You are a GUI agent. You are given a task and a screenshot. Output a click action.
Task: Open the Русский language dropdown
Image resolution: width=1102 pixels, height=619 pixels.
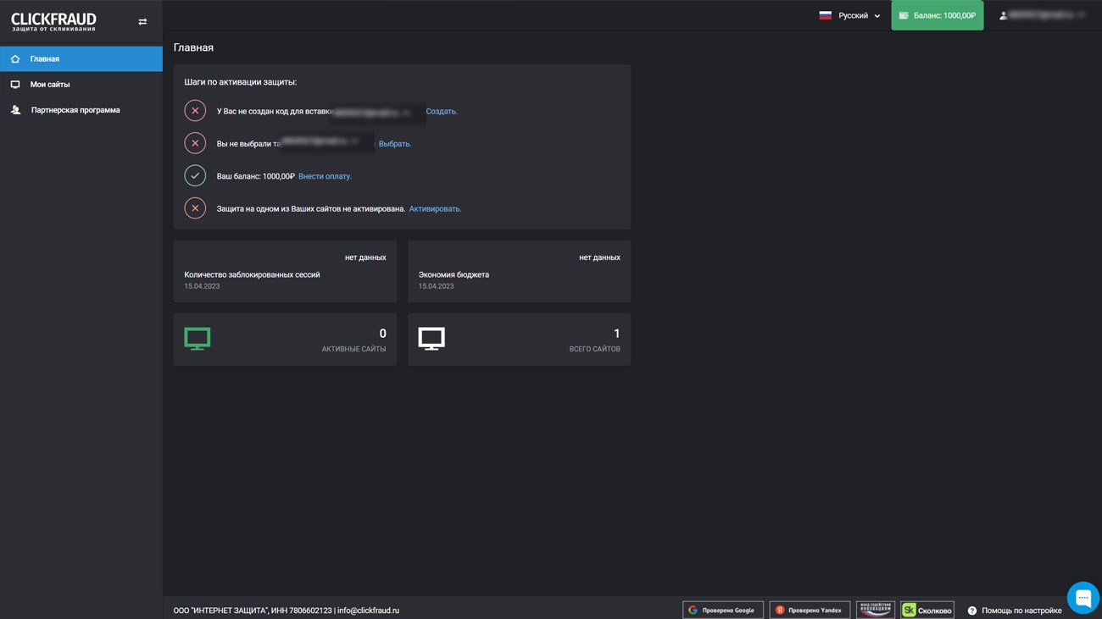[849, 15]
